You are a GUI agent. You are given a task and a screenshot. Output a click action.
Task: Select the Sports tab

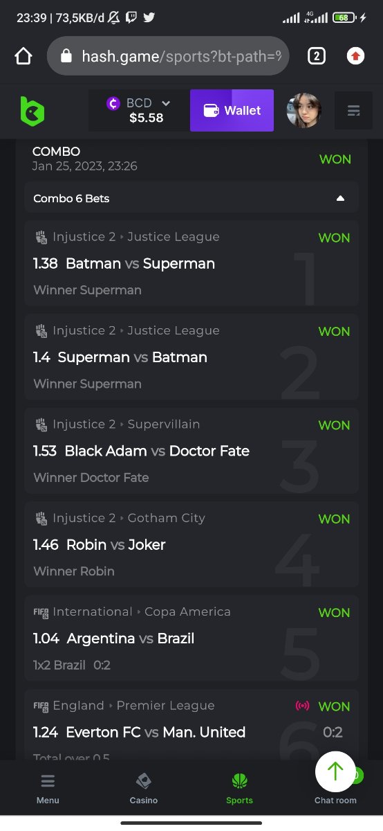(x=239, y=789)
